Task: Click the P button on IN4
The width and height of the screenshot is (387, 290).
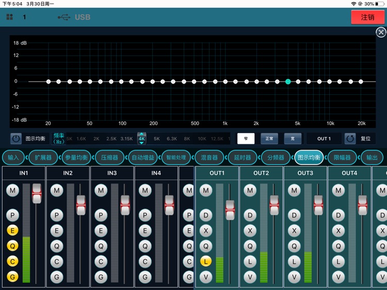Action: (x=145, y=215)
